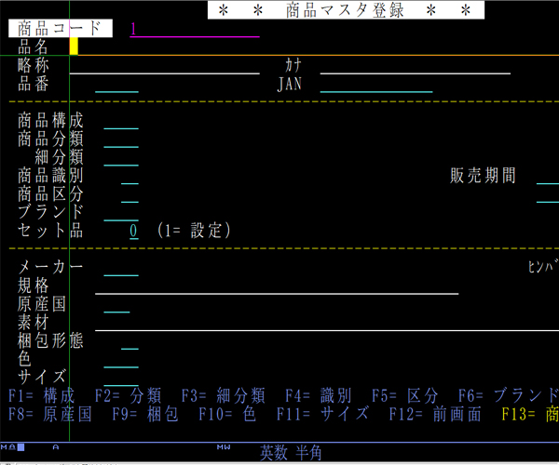Click the 商品構成 input field
Screen dimensions: 559x465
pos(121,121)
